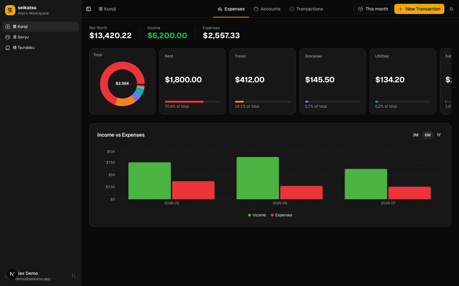
Task: Click the Income value $6,200.00
Action: [x=167, y=35]
